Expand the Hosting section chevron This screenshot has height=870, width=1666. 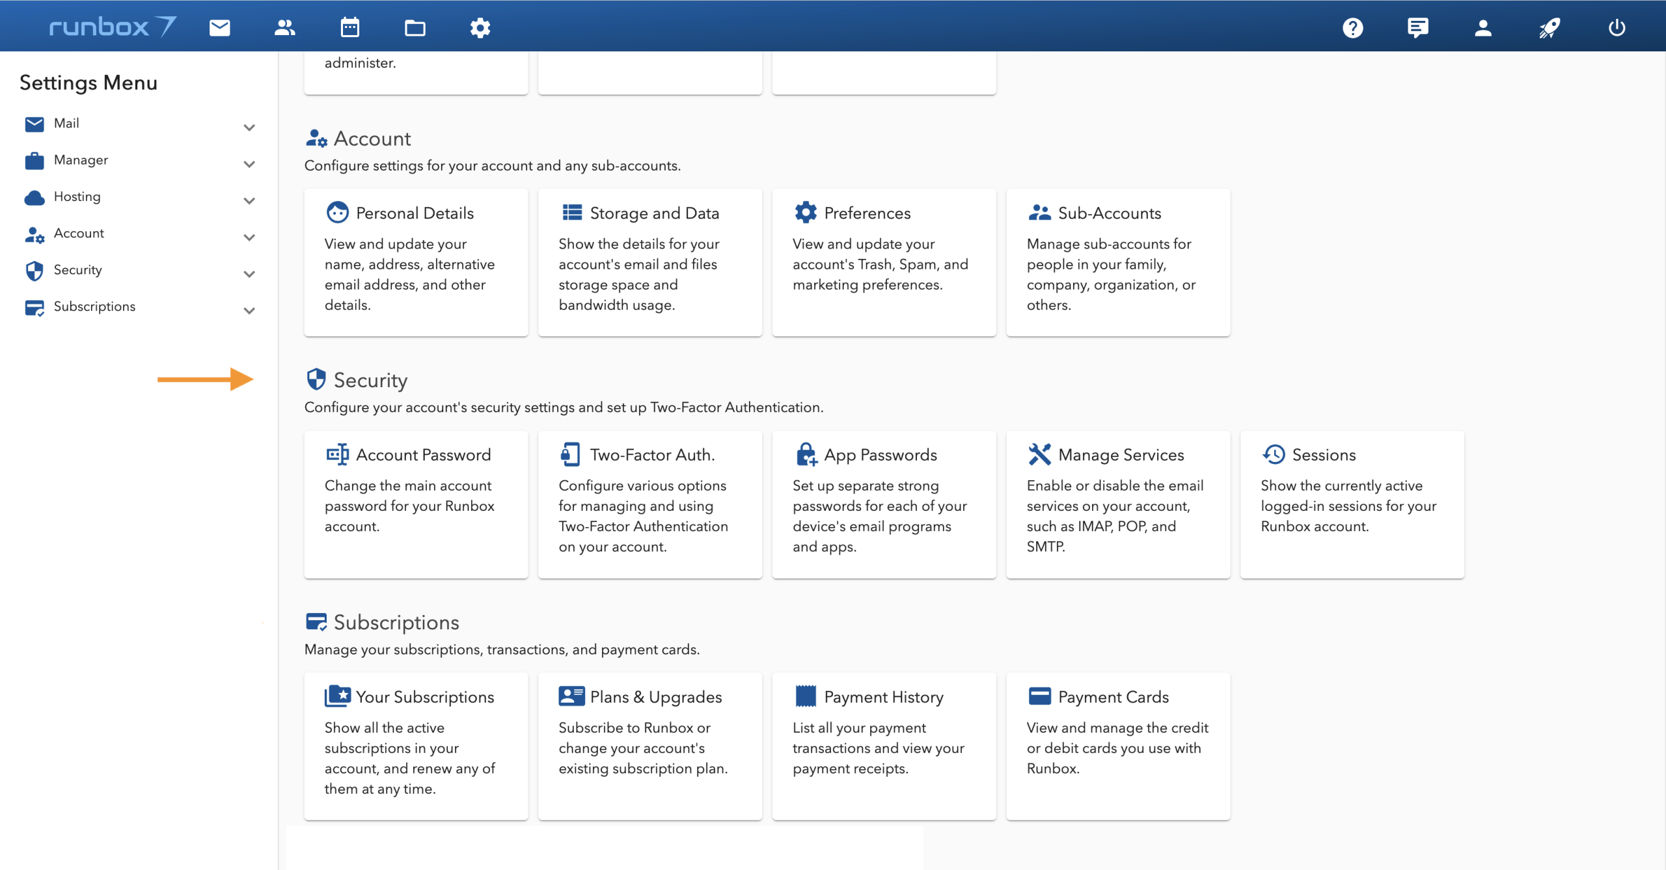point(249,200)
